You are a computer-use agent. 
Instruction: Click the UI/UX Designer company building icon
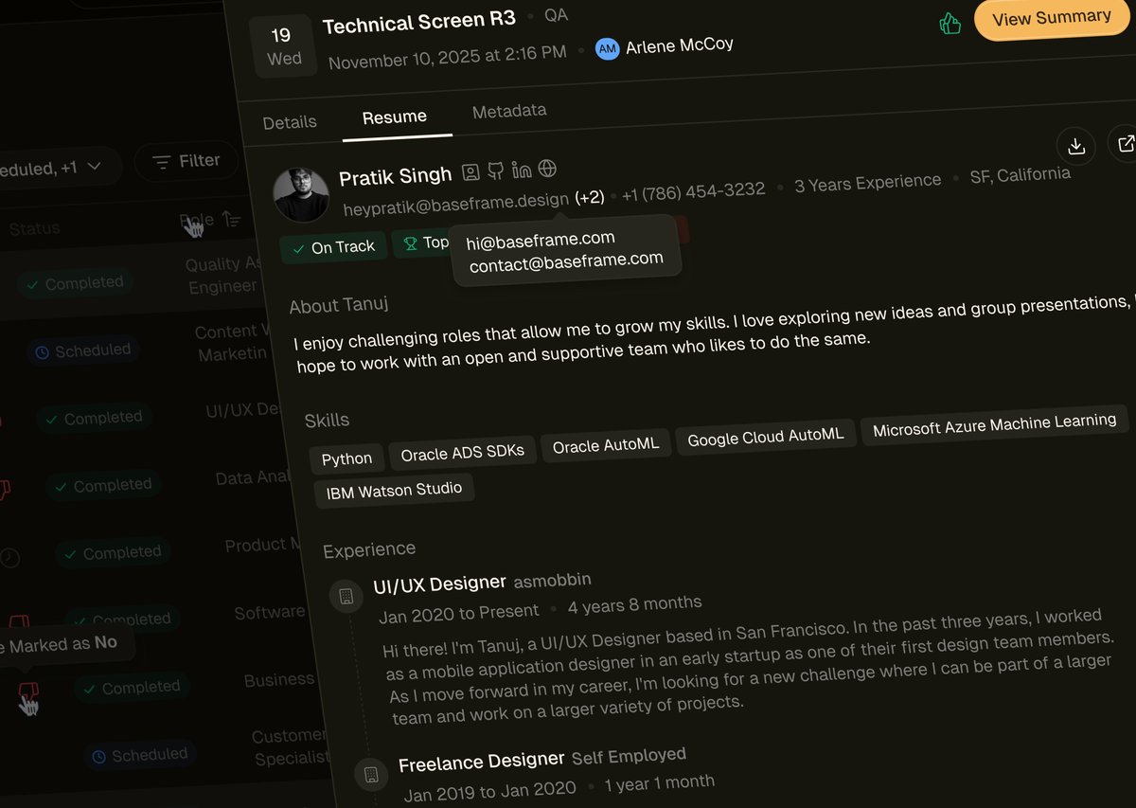346,596
